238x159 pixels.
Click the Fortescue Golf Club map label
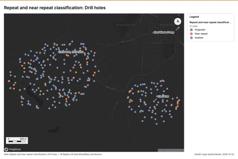coord(126,25)
